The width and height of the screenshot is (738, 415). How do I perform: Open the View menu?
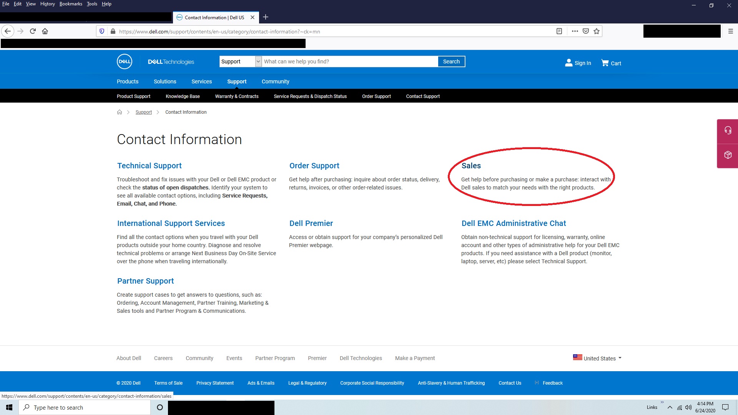[31, 4]
